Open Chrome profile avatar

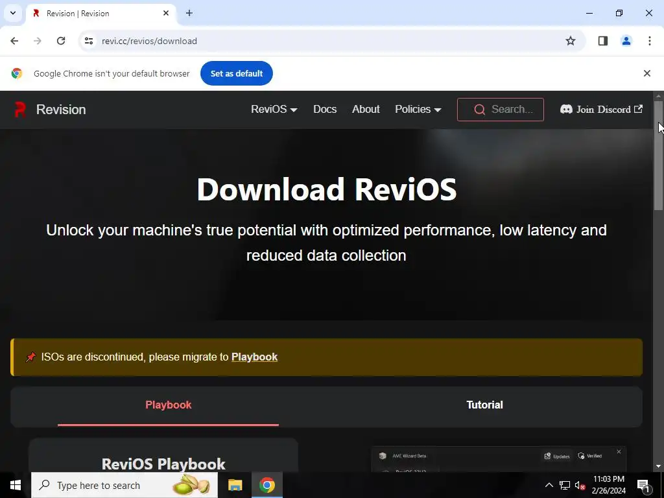point(626,41)
